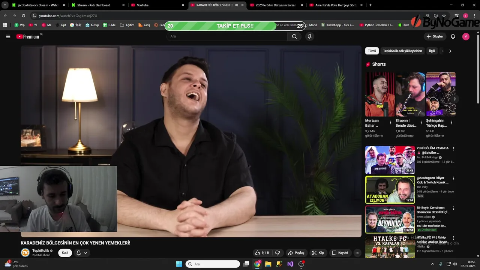The image size is (480, 270).
Task: Bookmark this page with the star icon
Action: [x=444, y=16]
